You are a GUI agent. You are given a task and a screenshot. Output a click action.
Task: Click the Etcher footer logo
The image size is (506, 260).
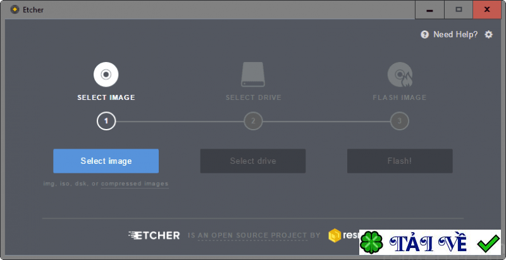coord(154,235)
